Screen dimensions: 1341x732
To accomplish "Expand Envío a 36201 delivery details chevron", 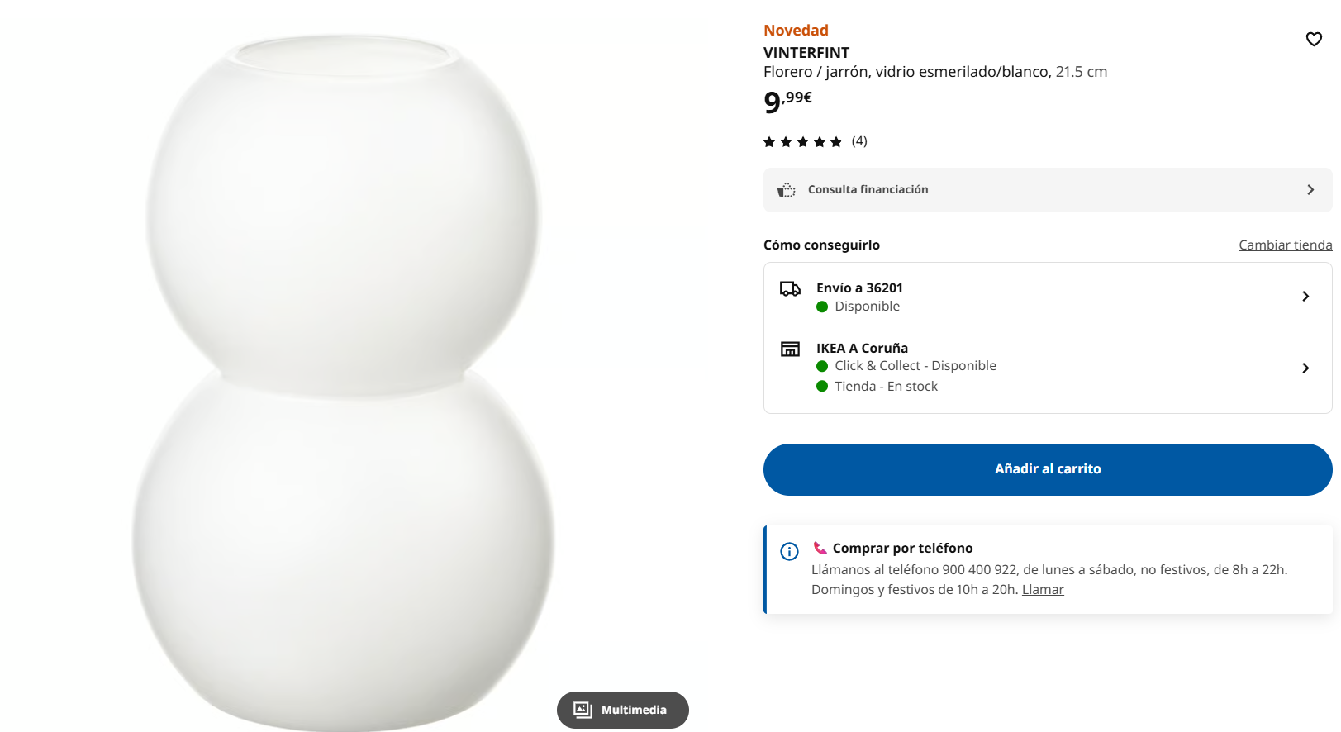I will tap(1305, 296).
